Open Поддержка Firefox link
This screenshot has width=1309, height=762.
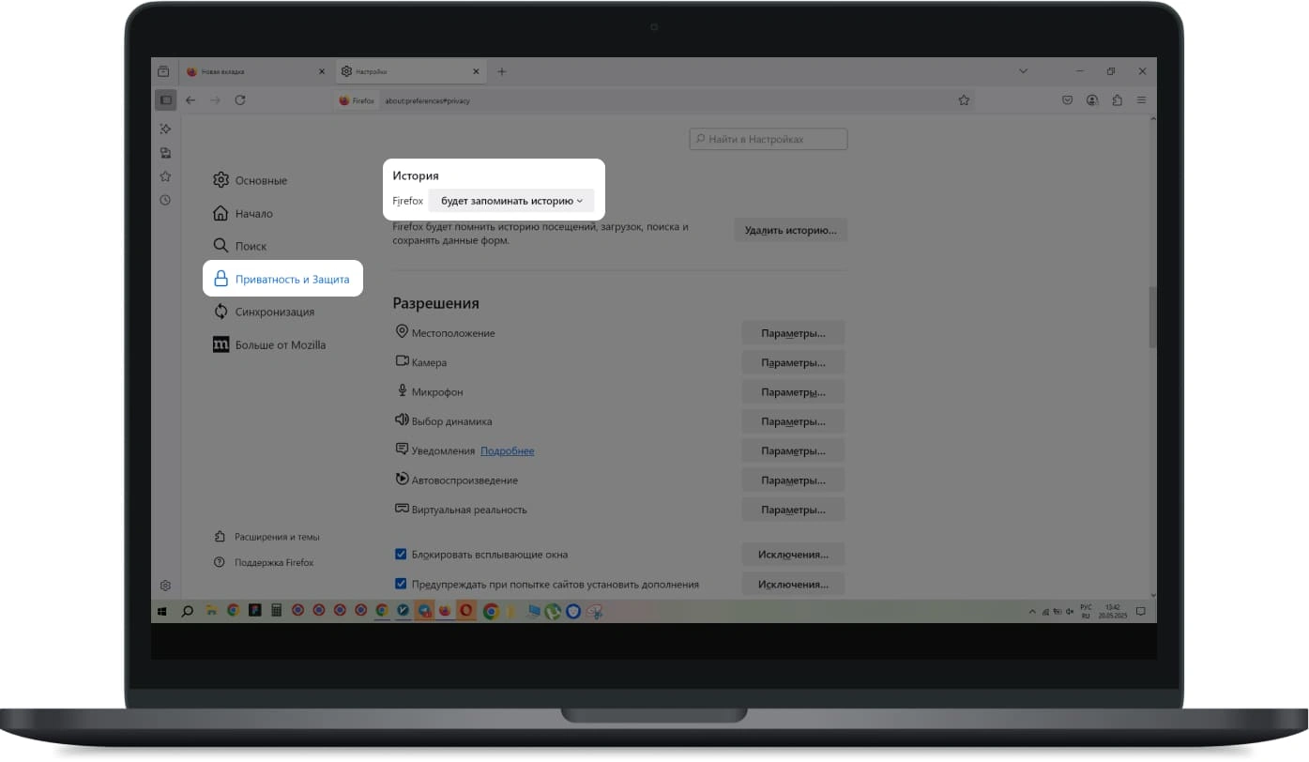coord(264,562)
